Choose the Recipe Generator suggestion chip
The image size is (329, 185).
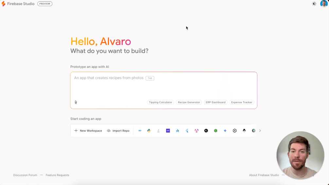tap(189, 102)
